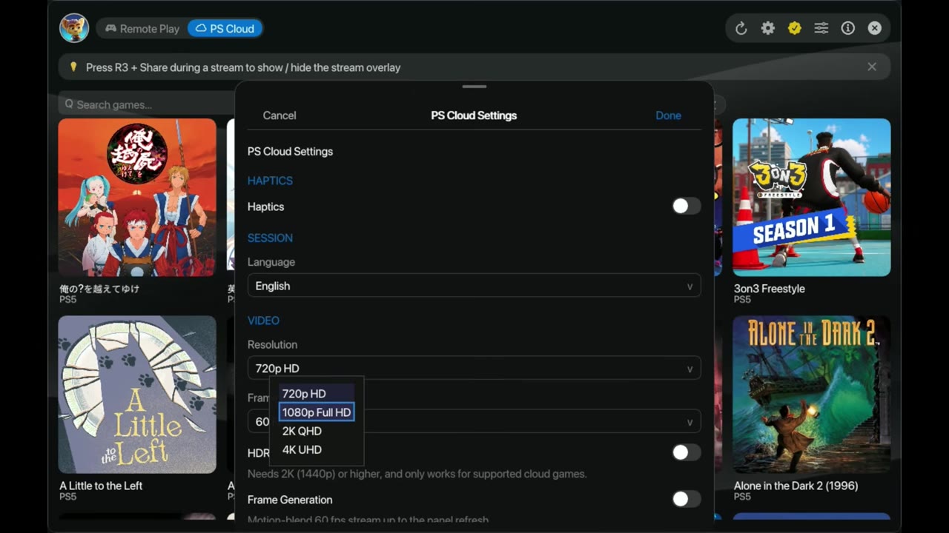The height and width of the screenshot is (533, 949).
Task: Select the A Little to the Left cover
Action: (137, 395)
